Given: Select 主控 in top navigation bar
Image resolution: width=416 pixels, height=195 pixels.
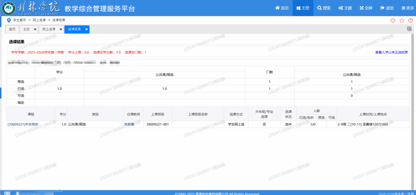Looking at the screenshot, I should click(x=303, y=8).
